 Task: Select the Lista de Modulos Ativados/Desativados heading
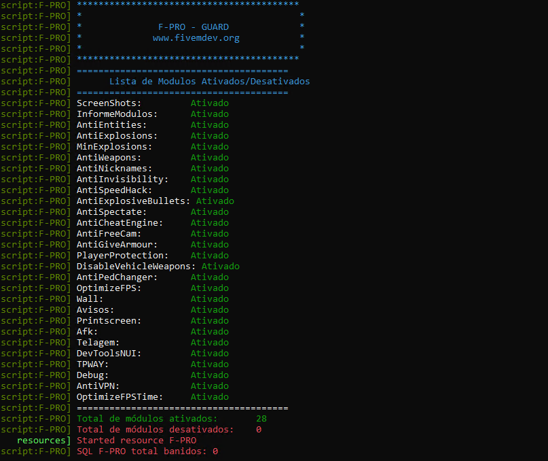click(200, 82)
